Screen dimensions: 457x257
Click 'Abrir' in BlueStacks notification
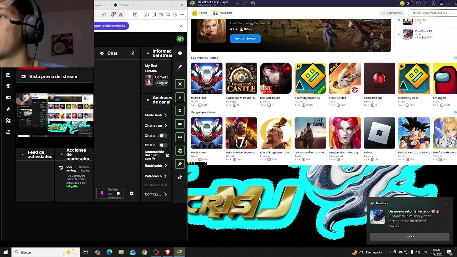[x=410, y=237]
